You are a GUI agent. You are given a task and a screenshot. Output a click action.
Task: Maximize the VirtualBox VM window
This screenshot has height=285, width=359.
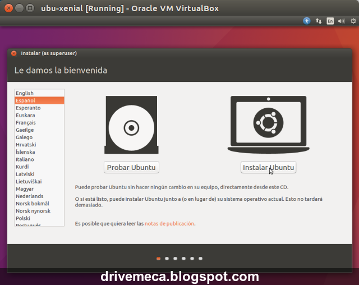[x=30, y=8]
